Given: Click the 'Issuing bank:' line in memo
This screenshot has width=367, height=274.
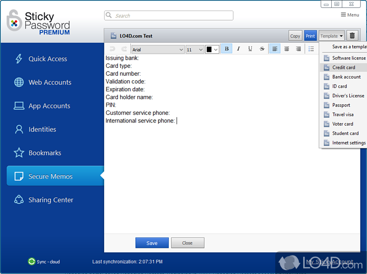Looking at the screenshot, I should pos(122,58).
